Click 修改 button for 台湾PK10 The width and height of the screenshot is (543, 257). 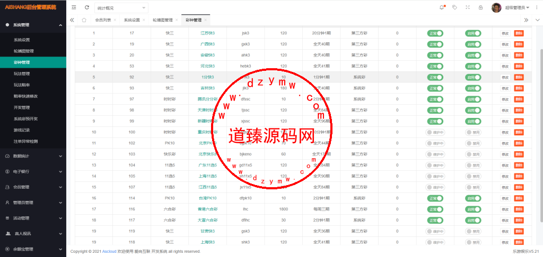point(505,198)
